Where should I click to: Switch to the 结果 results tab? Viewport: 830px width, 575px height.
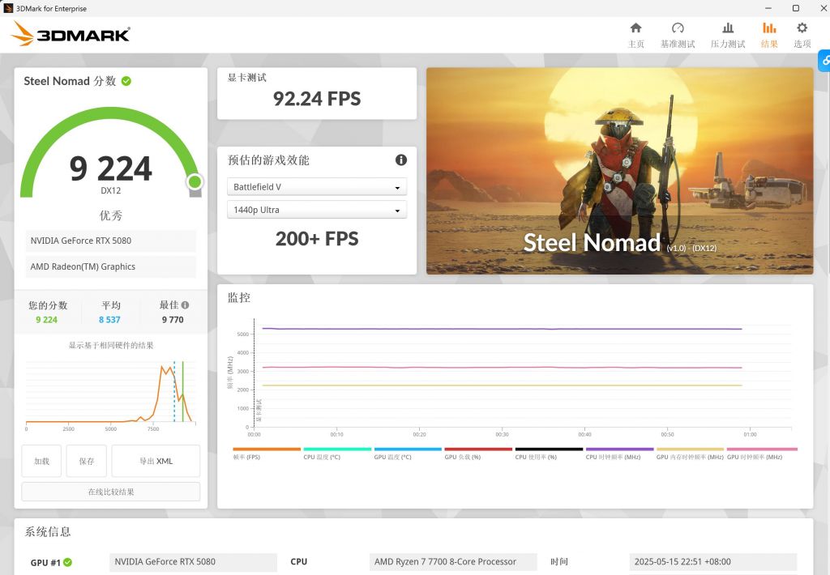[x=769, y=35]
